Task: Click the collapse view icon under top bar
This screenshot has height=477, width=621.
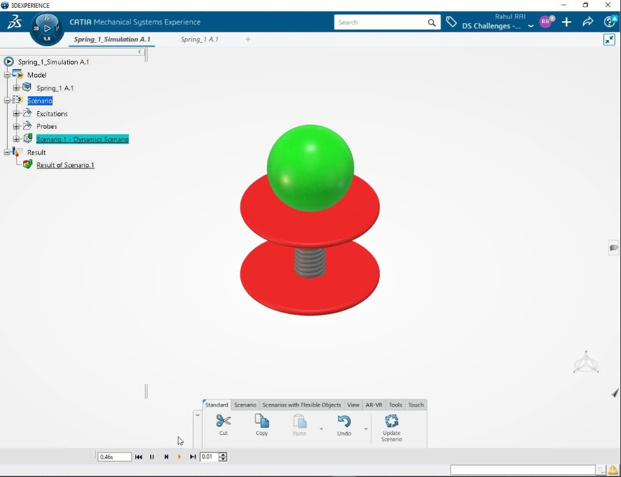Action: coord(609,39)
